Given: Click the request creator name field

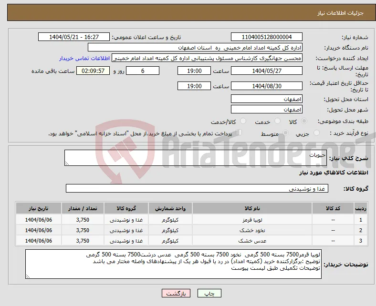Looking at the screenshot, I should coord(207,58).
